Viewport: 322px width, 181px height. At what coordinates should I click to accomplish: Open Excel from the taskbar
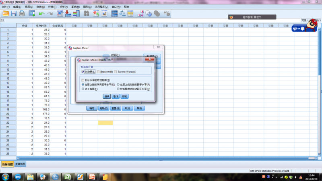68,177
